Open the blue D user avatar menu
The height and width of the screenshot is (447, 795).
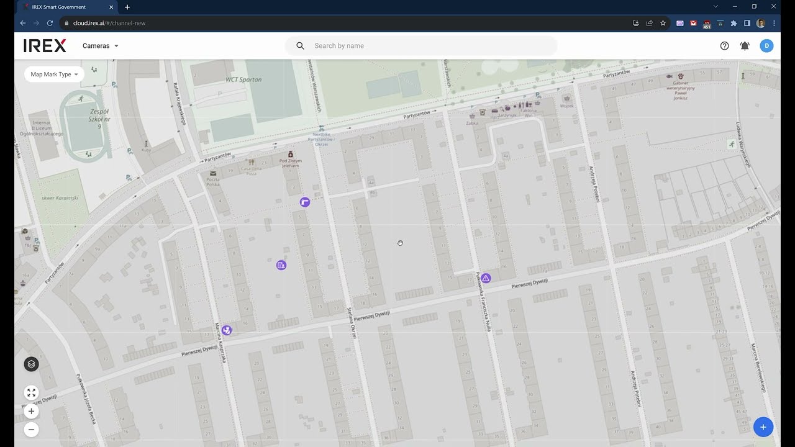tap(766, 46)
